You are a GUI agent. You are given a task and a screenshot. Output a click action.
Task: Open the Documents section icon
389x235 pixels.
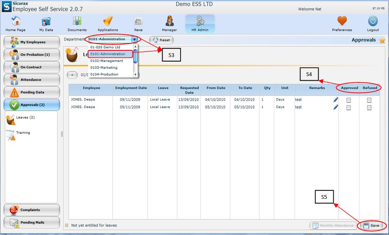coord(77,23)
